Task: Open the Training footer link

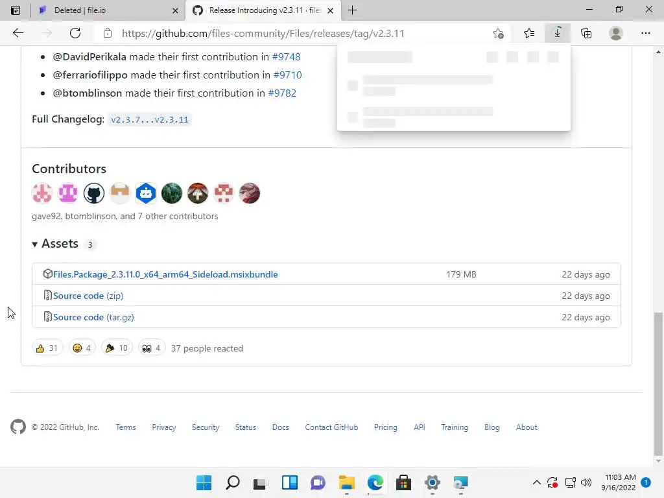Action: (455, 427)
